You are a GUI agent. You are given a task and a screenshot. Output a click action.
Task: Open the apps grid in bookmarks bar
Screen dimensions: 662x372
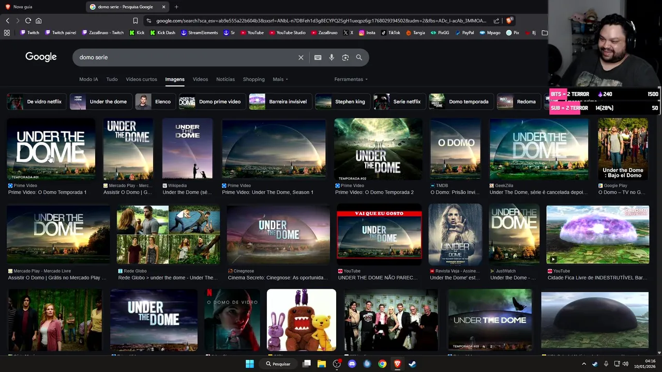(7, 33)
